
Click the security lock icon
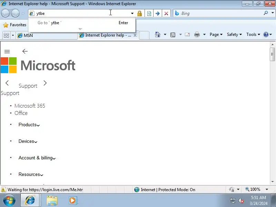(x=139, y=13)
